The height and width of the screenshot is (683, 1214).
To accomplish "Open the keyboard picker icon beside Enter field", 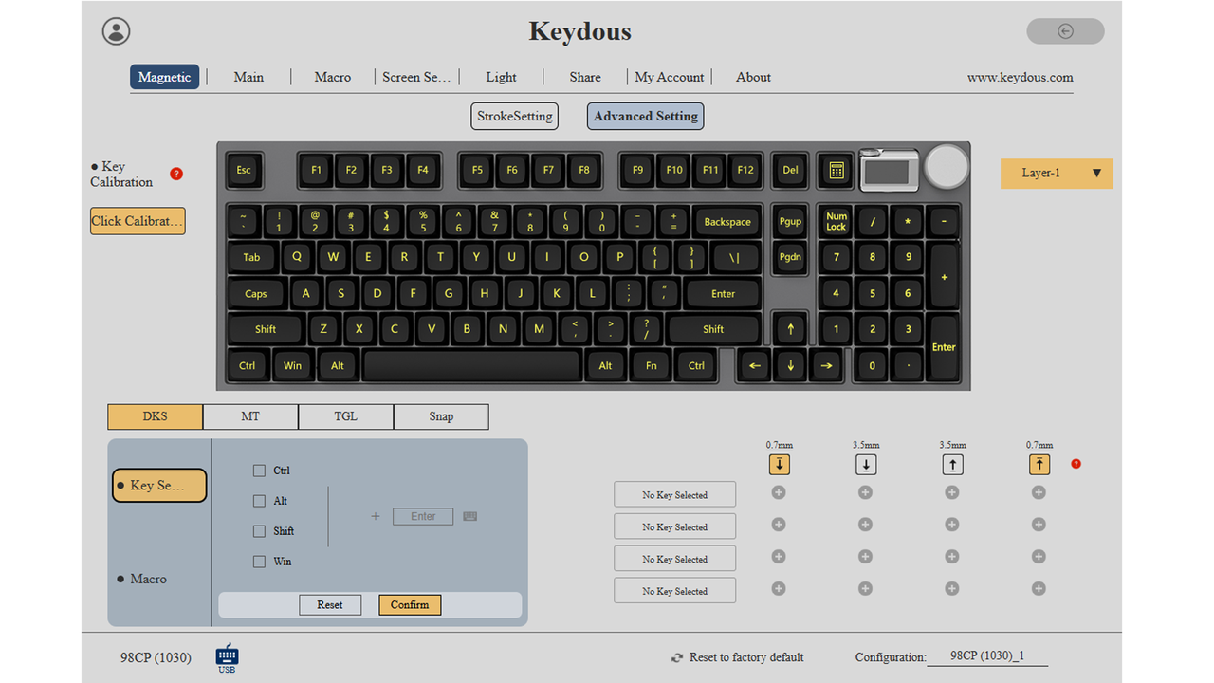I will pos(470,516).
